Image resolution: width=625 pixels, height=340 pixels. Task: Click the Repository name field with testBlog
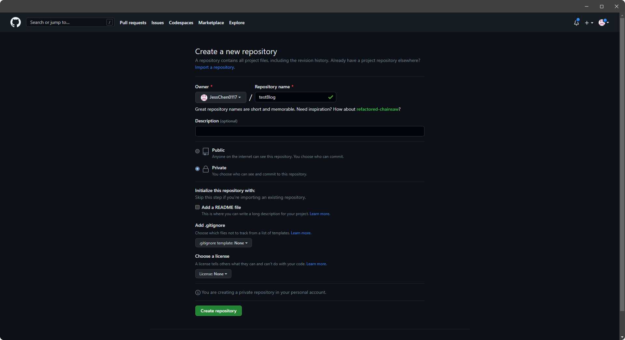tap(295, 97)
